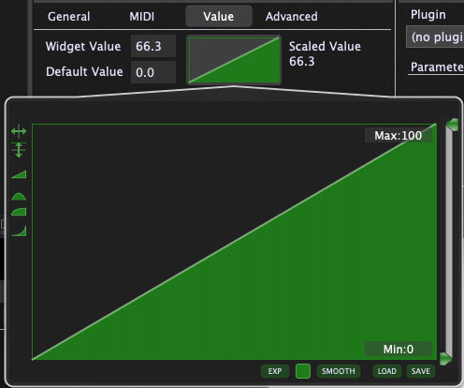Click the Max handle on the range slider
464x388 pixels.
pos(452,125)
